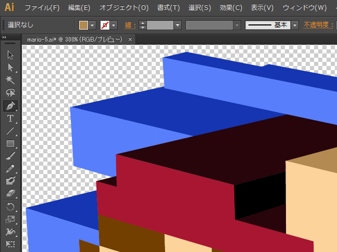Open the ファイル(F) menu
This screenshot has height=252, width=337.
click(x=42, y=8)
